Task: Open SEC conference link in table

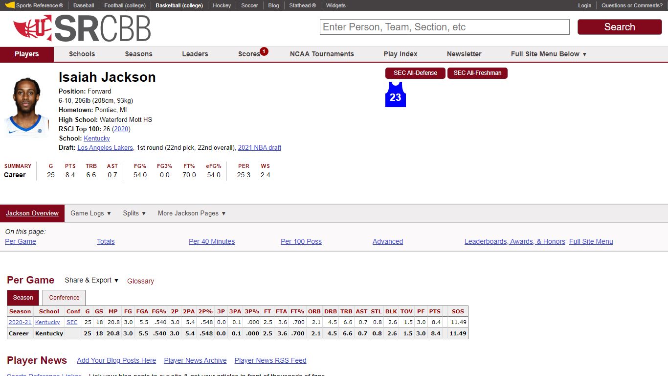Action: pos(72,322)
